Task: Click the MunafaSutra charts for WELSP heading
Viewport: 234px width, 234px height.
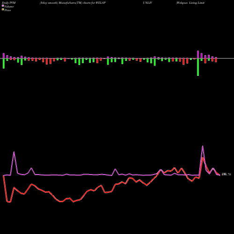Action: [x=73, y=3]
